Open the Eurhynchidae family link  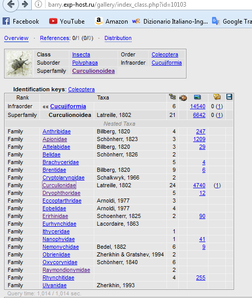tap(59, 224)
